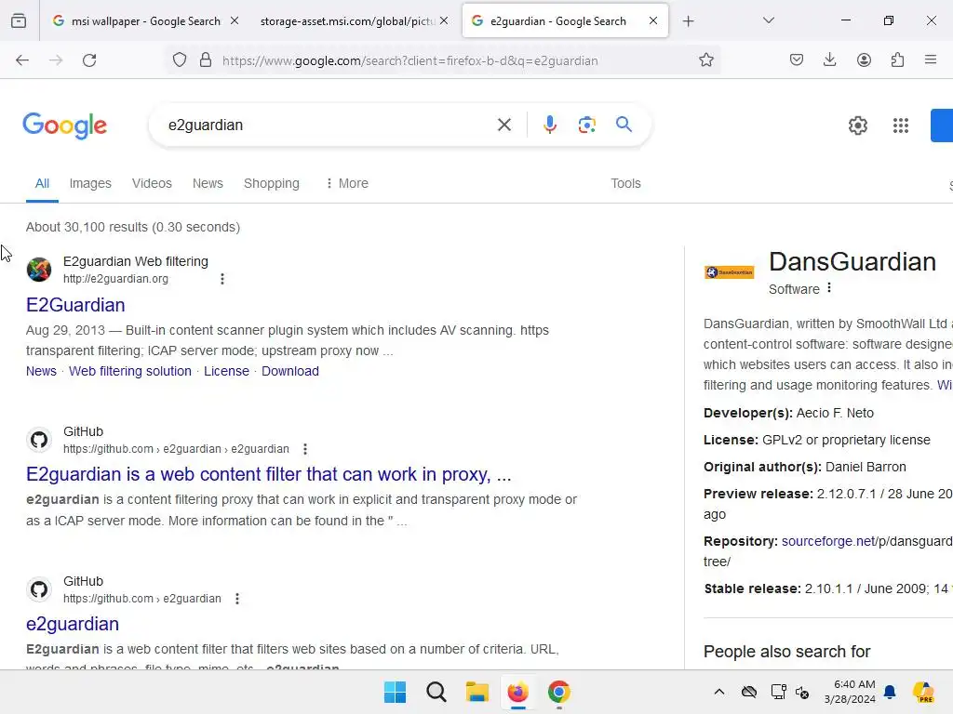Bookmark this page with the star icon
953x714 pixels.
[x=705, y=60]
